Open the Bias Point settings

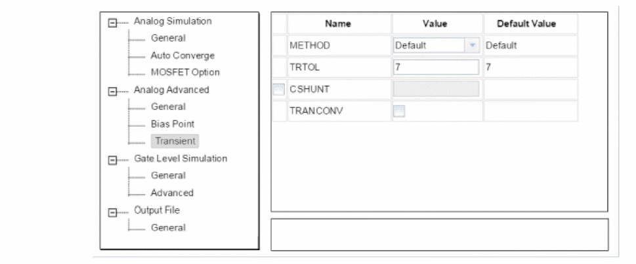click(x=173, y=124)
